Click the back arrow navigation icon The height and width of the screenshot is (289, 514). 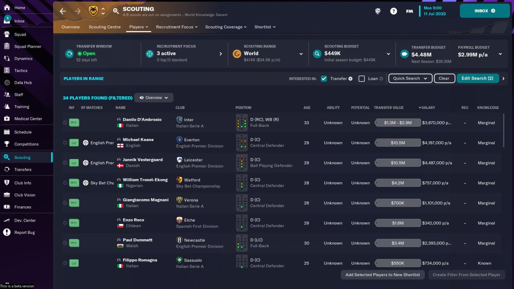tap(63, 11)
